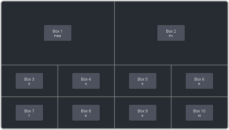Click empty pane area below Box 2

pyautogui.click(x=171, y=53)
